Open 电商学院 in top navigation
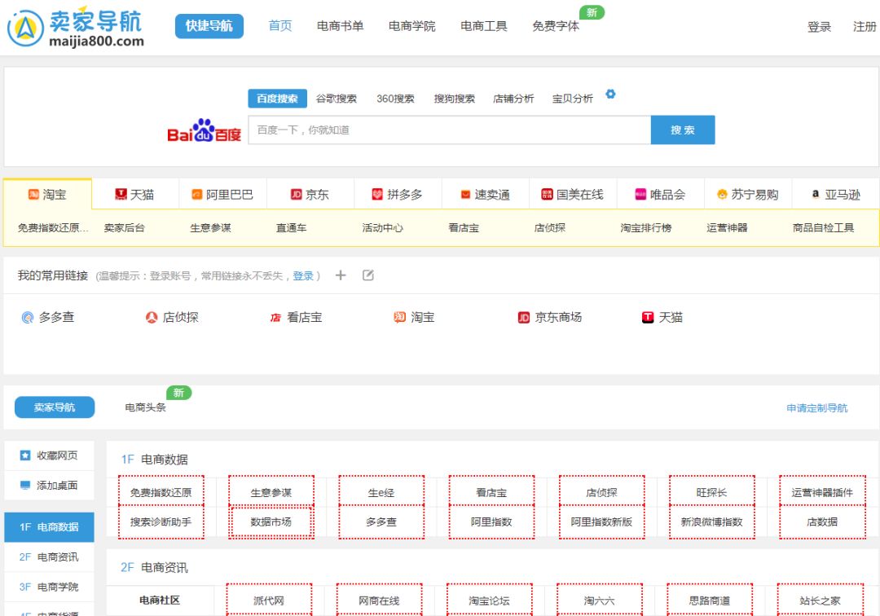 (412, 26)
